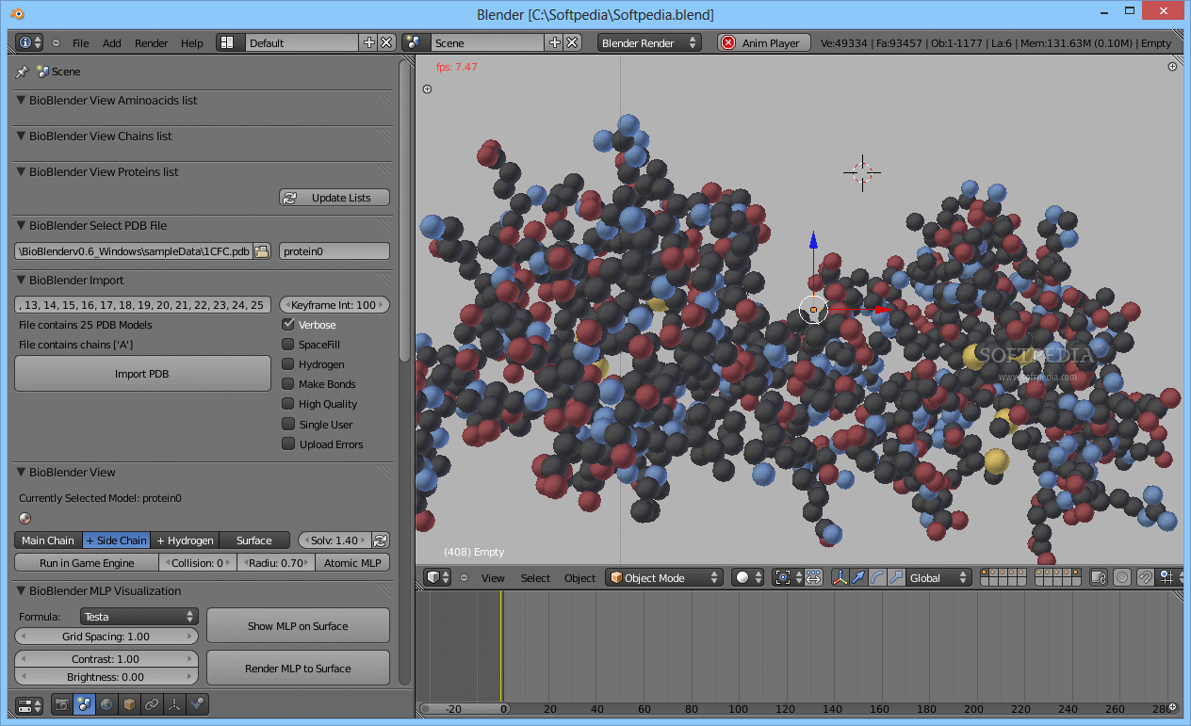This screenshot has width=1191, height=726.
Task: Click Show MLP on Surface button
Action: coord(298,625)
